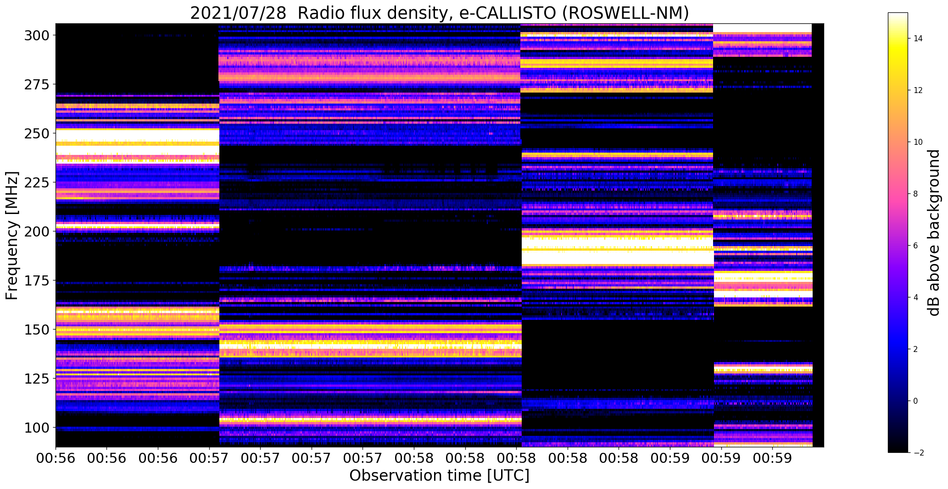The width and height of the screenshot is (948, 489).
Task: Click the plot title mentioning e-CALLISTO ROSWELL-NM
Action: [440, 13]
